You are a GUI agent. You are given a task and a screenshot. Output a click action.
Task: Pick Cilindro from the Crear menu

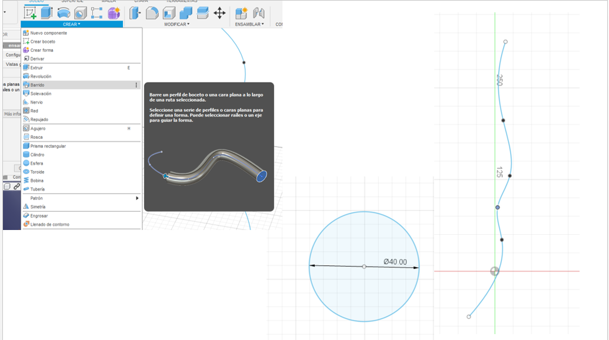[x=82, y=155]
